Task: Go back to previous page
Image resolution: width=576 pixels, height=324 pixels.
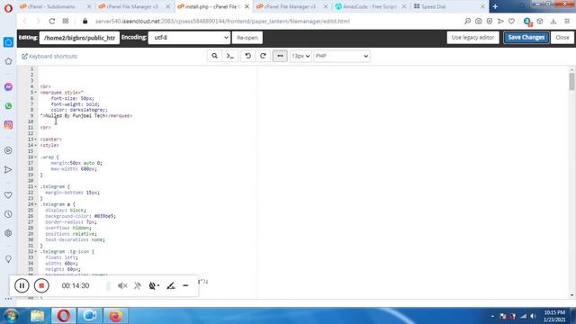Action: click(x=25, y=22)
